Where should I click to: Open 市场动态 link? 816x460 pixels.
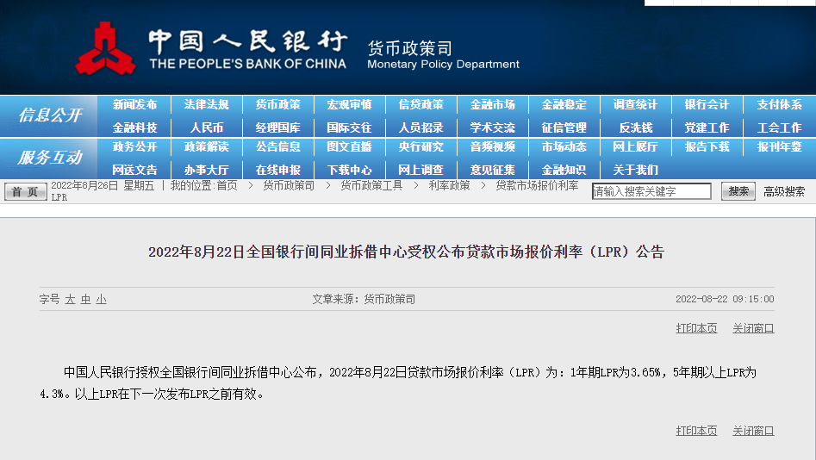[x=564, y=146]
